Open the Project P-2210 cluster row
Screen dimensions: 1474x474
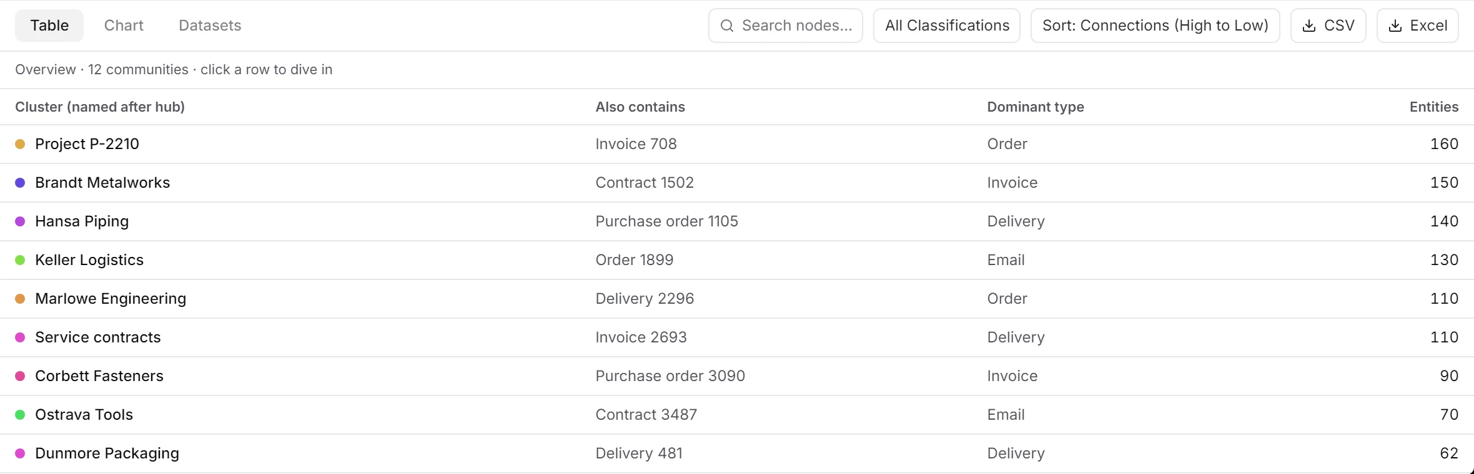737,144
